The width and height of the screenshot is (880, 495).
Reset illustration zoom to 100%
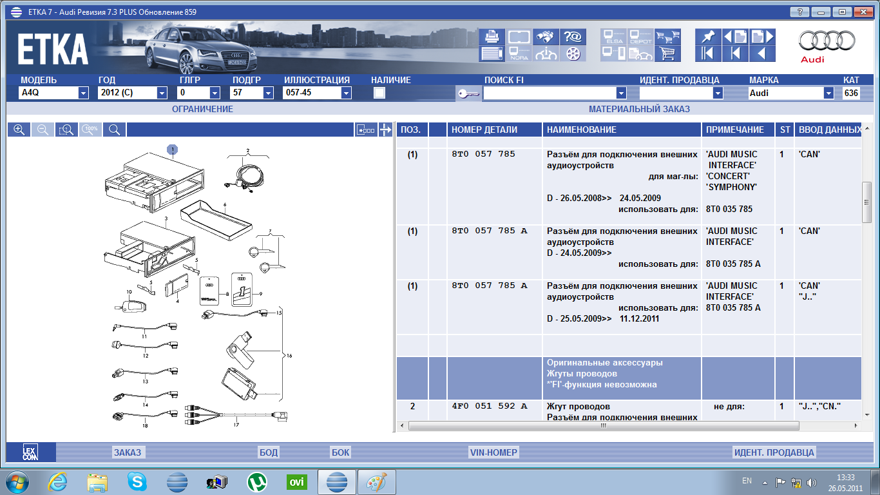pos(90,130)
